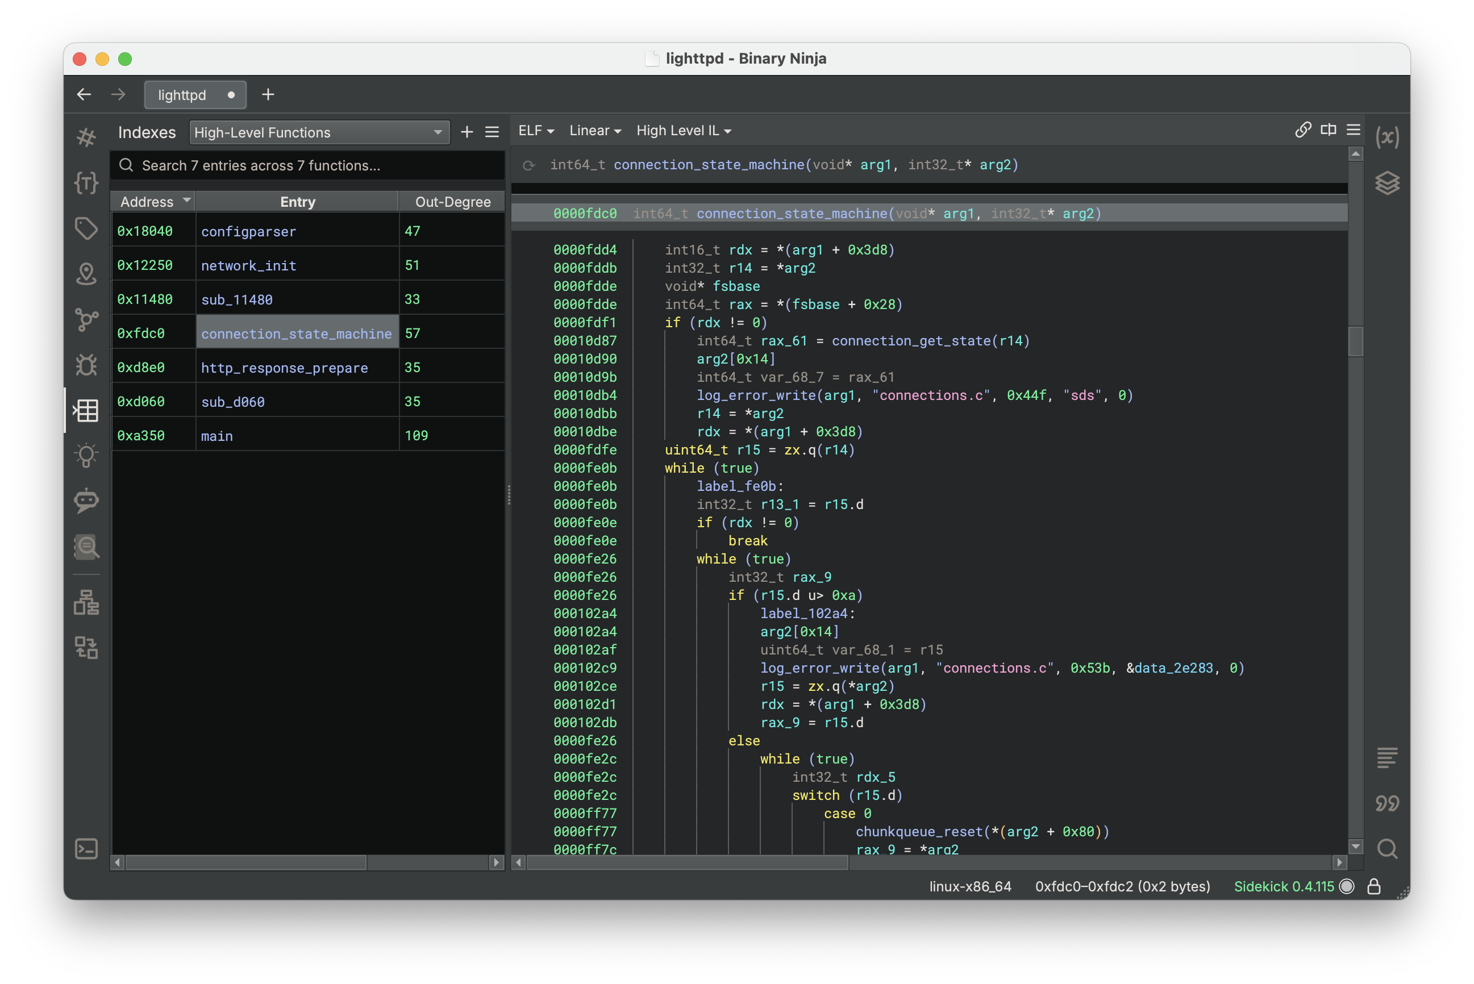1474x984 pixels.
Task: Add new index with plus button
Action: click(x=467, y=132)
